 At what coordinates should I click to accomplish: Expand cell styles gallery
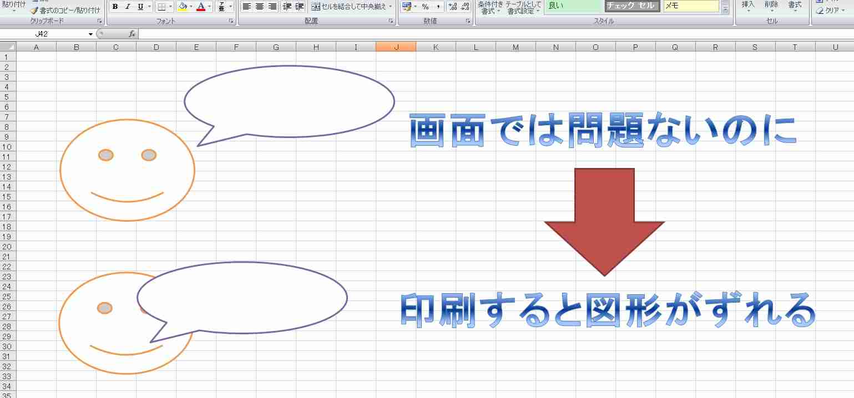[725, 9]
